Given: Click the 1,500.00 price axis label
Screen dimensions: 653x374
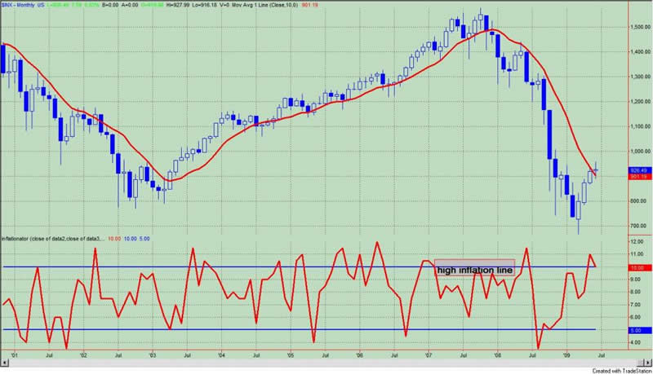Looking at the screenshot, I should (641, 28).
